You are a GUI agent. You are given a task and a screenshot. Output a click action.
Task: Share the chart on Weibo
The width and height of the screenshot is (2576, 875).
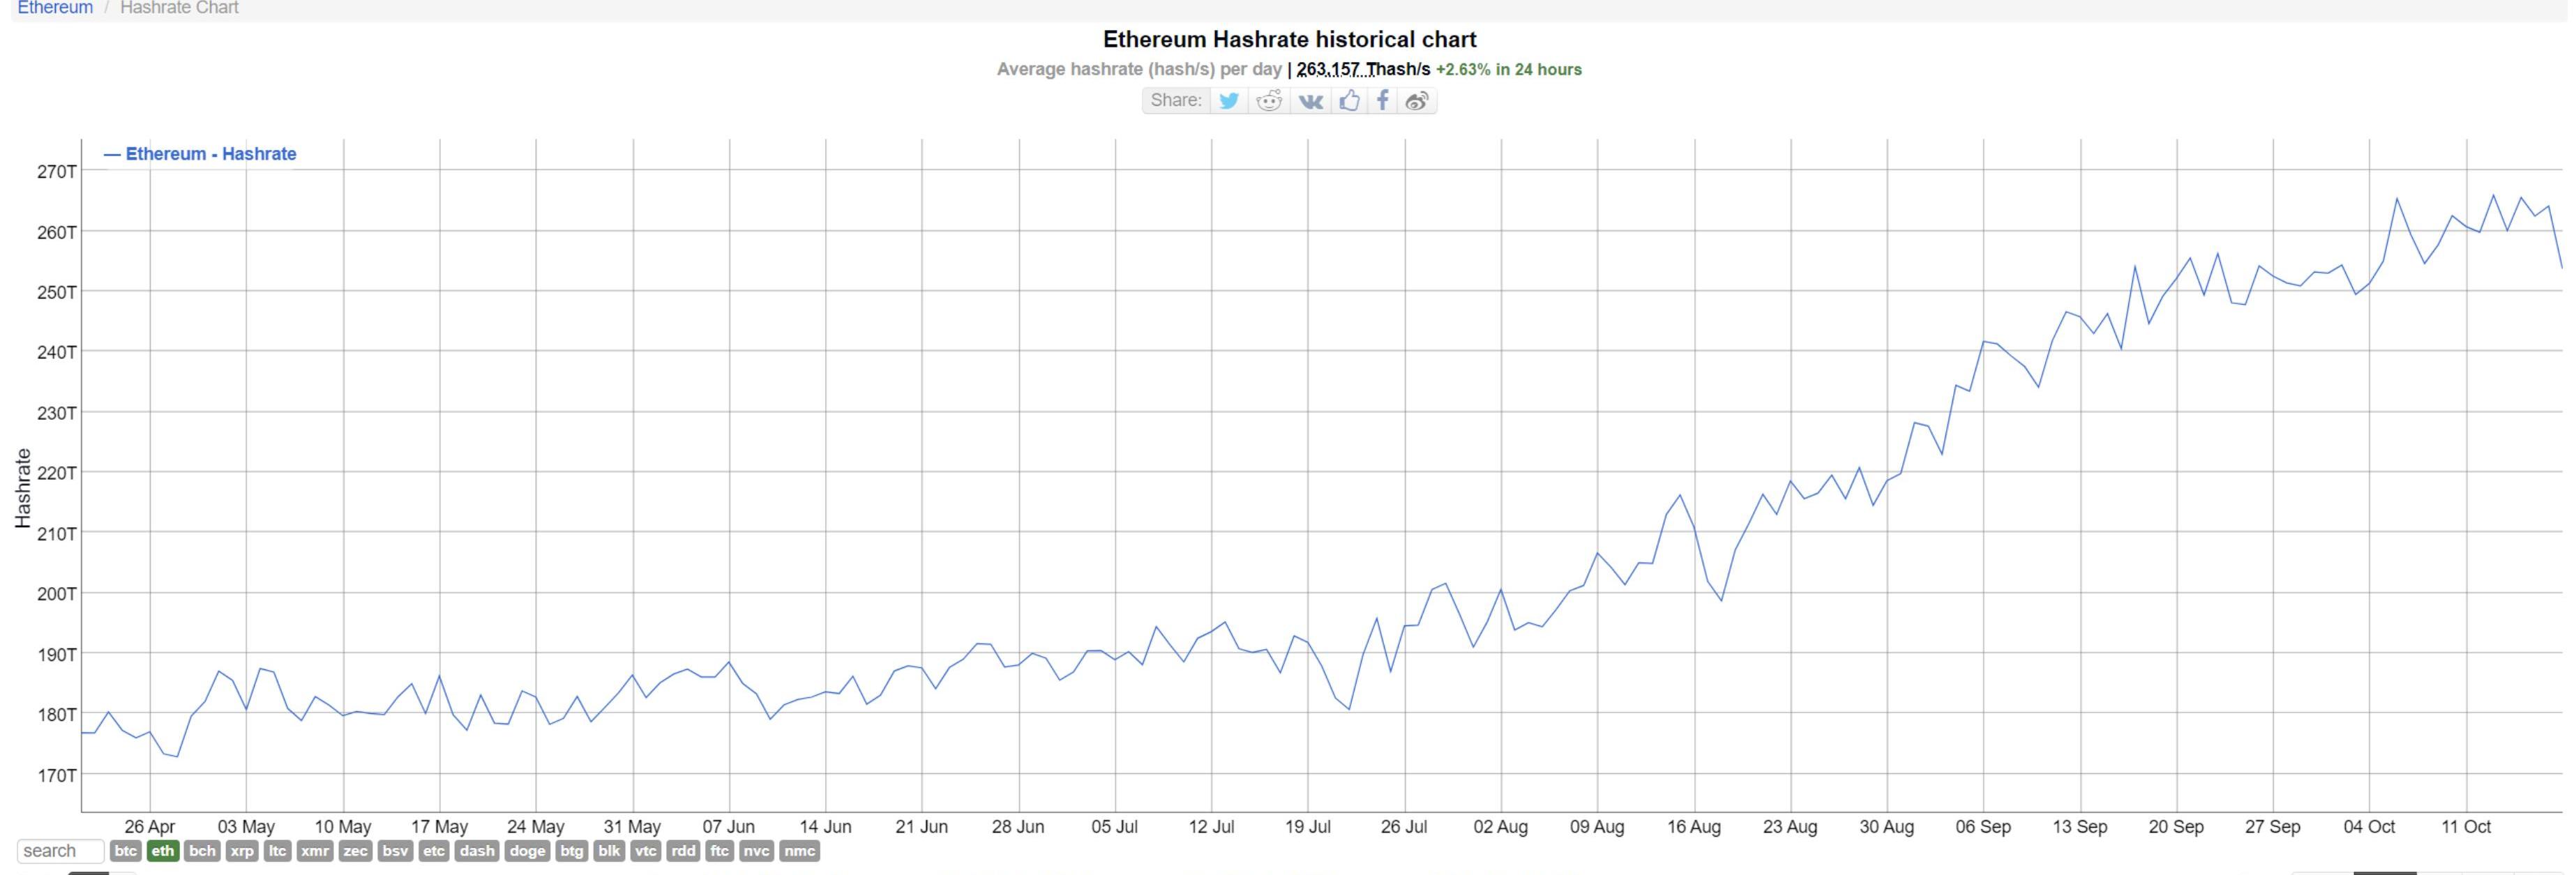click(1416, 101)
